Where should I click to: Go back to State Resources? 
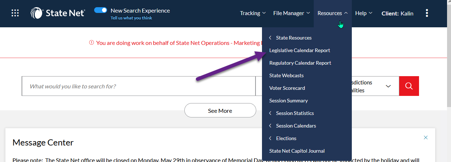click(293, 38)
